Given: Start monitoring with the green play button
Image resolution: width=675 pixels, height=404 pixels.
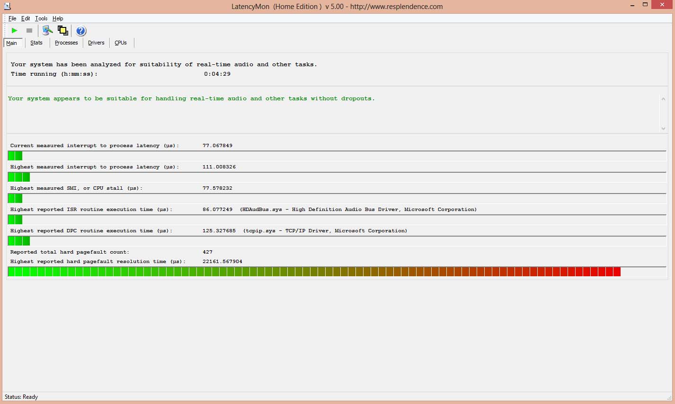Looking at the screenshot, I should click(x=14, y=31).
